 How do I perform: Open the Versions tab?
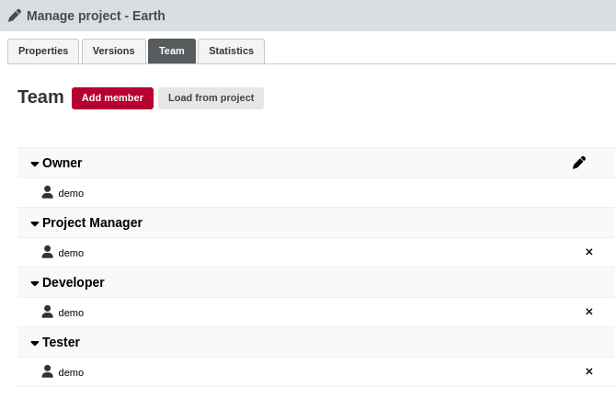click(x=113, y=51)
